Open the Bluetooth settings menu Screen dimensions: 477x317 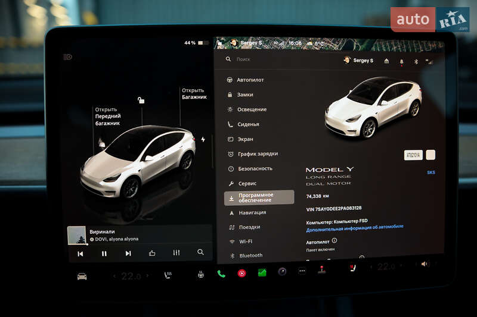[246, 256]
